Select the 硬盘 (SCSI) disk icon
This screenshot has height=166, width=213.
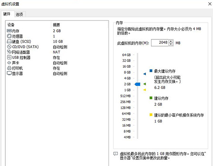[x=9, y=42]
